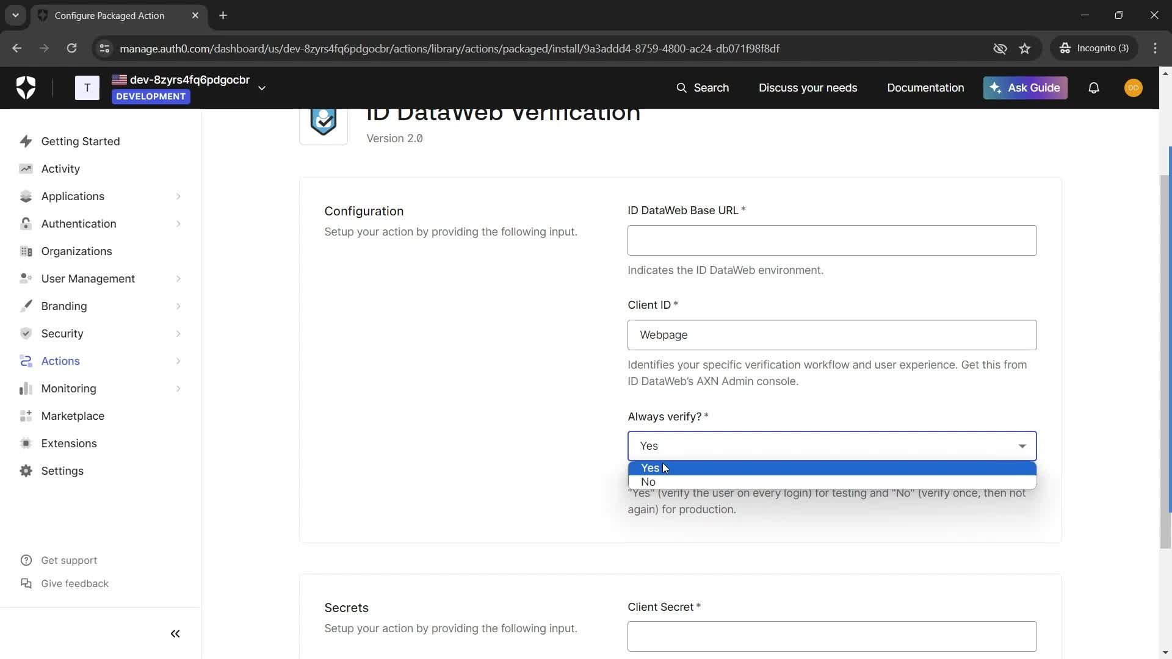Viewport: 1172px width, 659px height.
Task: Expand the Actions submenu chevron
Action: 178,361
